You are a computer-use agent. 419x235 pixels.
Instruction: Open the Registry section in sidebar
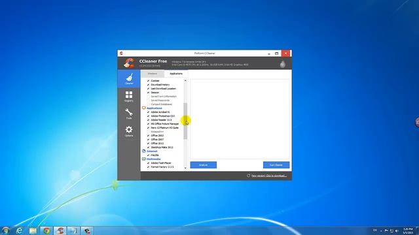pyautogui.click(x=129, y=97)
